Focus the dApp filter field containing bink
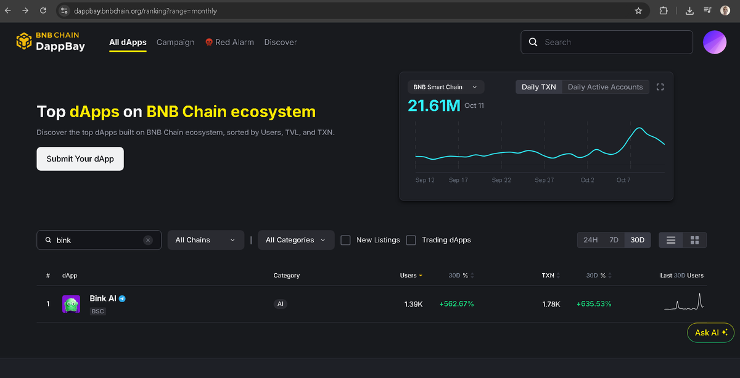Viewport: 740px width, 378px height. point(99,240)
